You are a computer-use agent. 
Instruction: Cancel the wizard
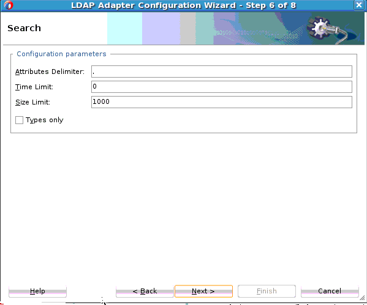pos(330,291)
